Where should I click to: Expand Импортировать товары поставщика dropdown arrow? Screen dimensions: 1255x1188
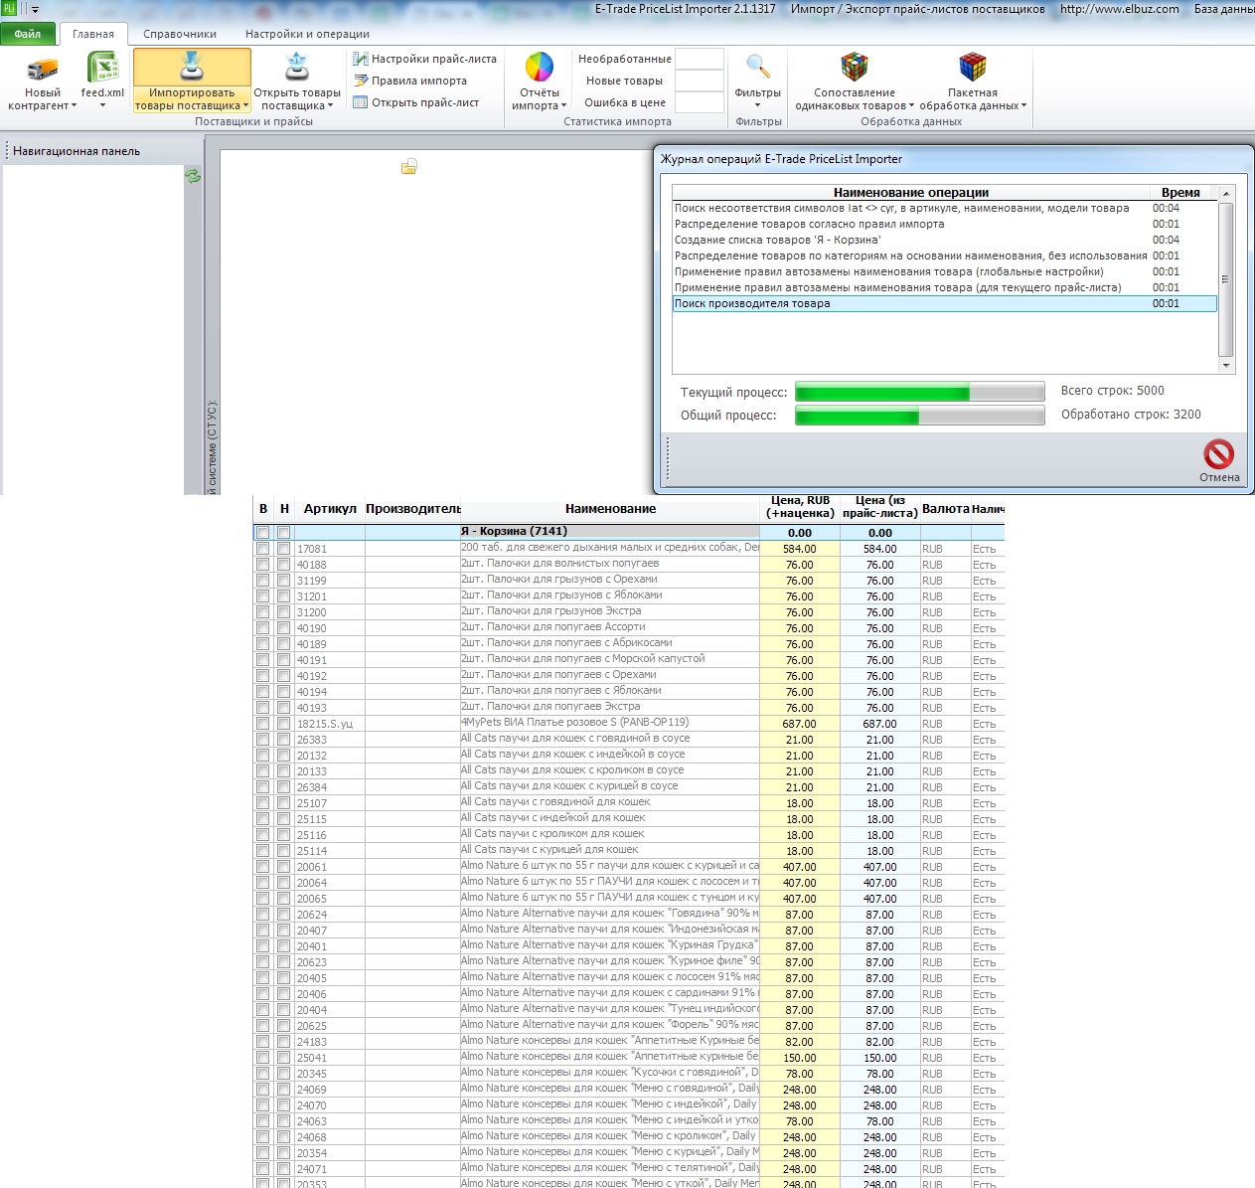click(245, 106)
